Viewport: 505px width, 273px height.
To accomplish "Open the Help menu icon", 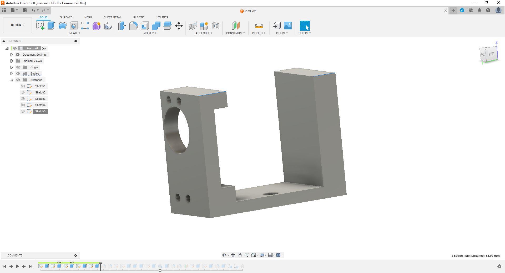I will coord(488,10).
